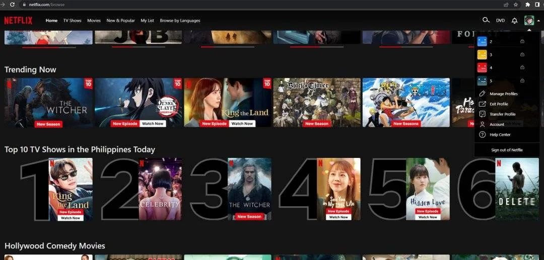Click lock icon beside profile 5
The width and height of the screenshot is (544, 260).
[x=522, y=80]
